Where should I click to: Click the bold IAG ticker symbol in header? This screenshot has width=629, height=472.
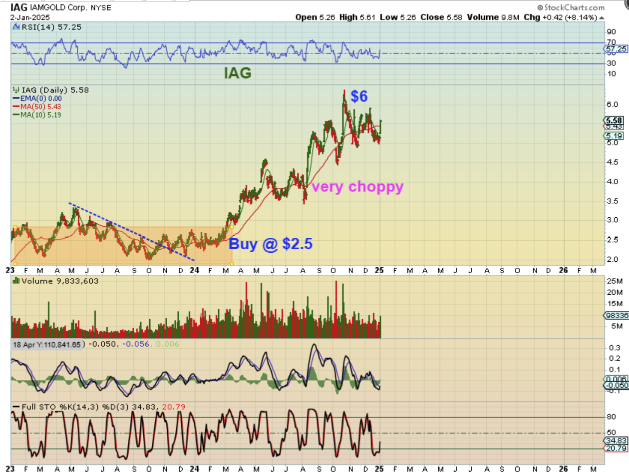click(18, 7)
